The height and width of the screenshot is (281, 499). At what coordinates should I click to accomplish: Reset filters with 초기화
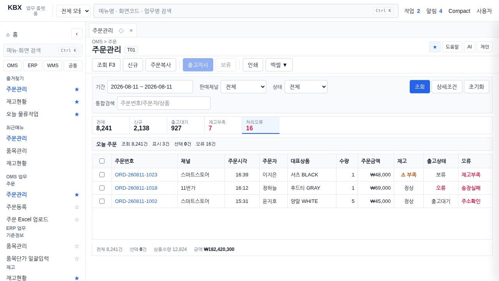pyautogui.click(x=476, y=87)
